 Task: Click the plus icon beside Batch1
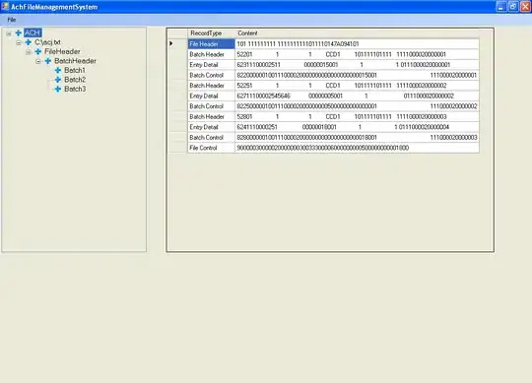click(58, 70)
